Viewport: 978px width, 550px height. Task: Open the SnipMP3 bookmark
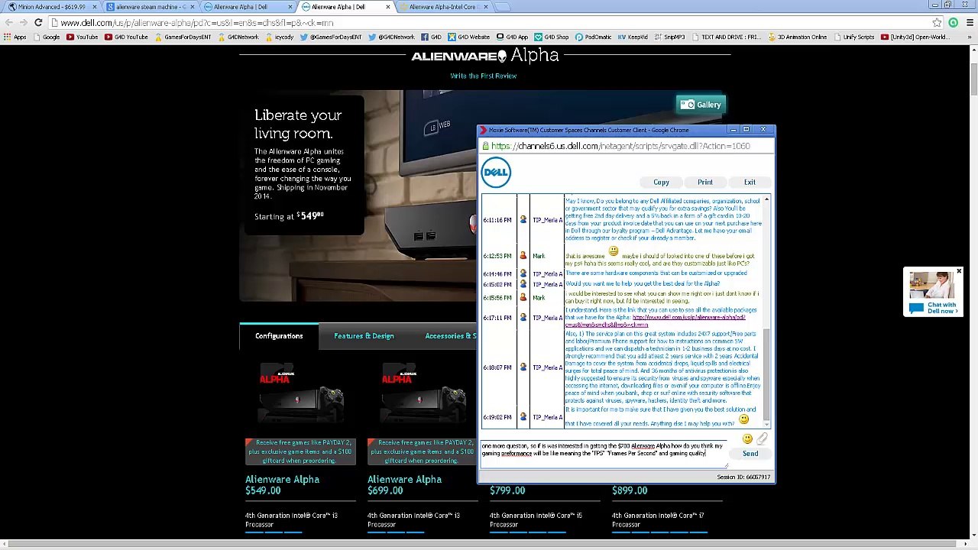[x=669, y=37]
